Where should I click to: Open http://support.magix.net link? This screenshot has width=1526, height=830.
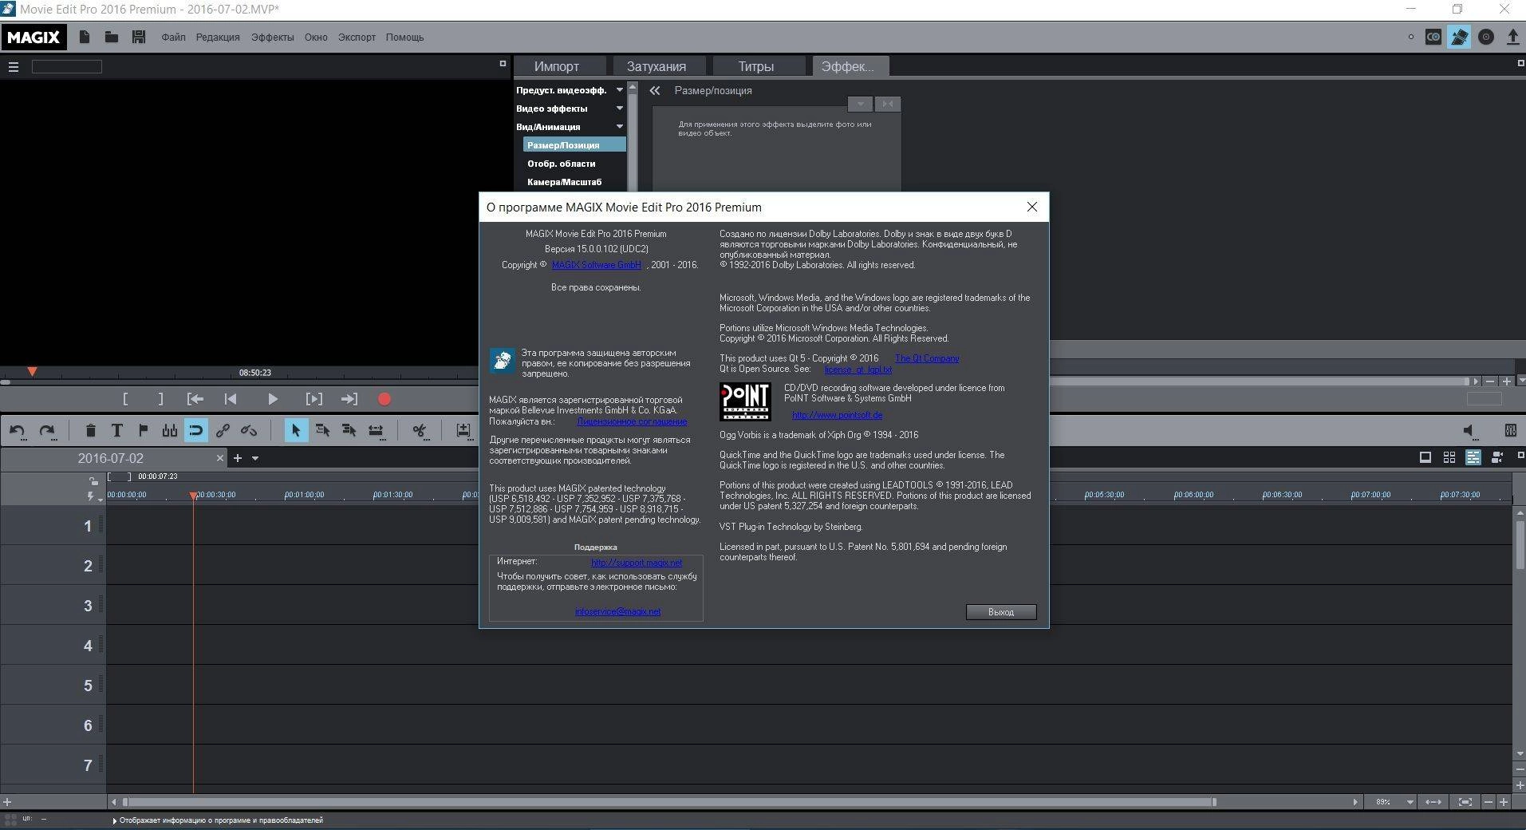coord(637,563)
